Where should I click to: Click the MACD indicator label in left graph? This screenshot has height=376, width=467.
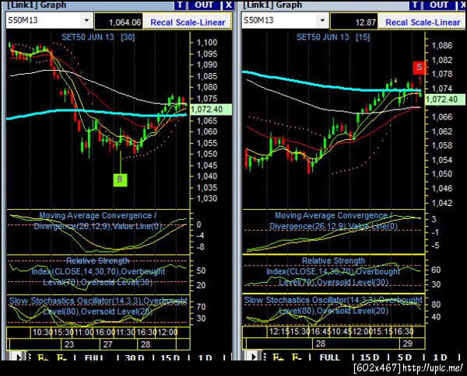[98, 221]
